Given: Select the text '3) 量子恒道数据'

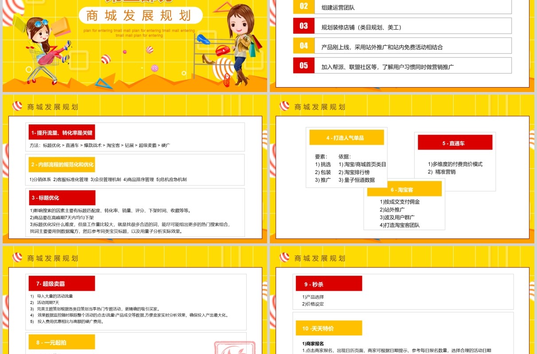Looking at the screenshot, I should point(357,180).
